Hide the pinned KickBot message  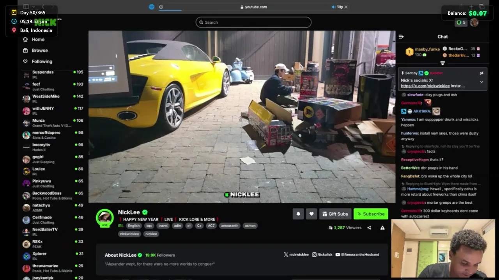pyautogui.click(x=481, y=73)
